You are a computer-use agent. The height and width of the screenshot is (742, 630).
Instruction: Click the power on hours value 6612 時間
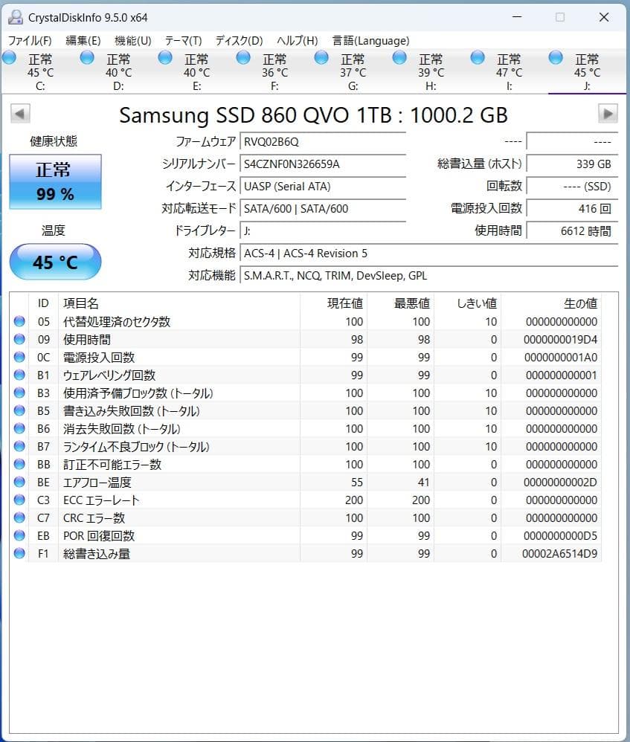(572, 231)
